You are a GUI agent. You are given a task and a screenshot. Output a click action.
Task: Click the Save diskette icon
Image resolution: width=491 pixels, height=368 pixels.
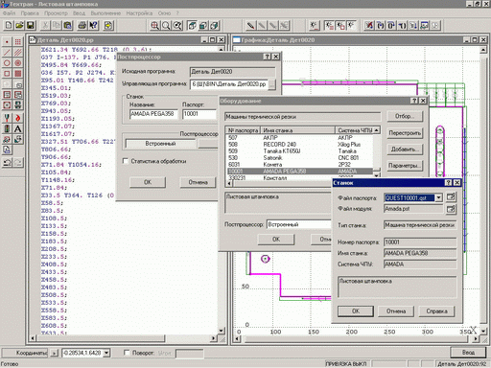click(31, 25)
